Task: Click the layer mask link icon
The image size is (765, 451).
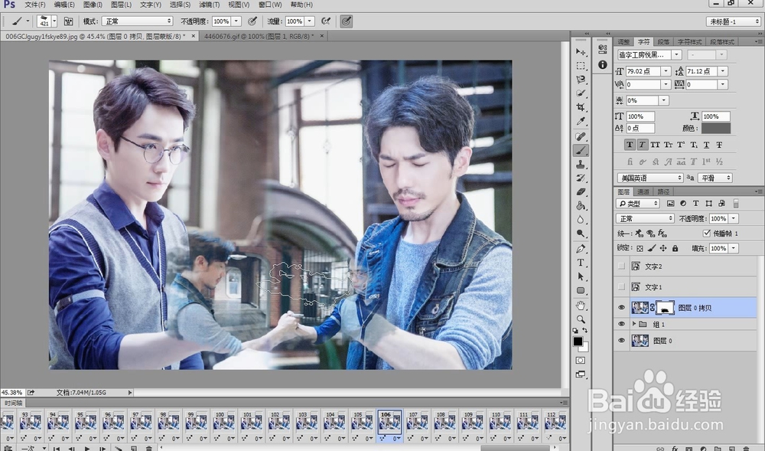Action: [x=653, y=308]
